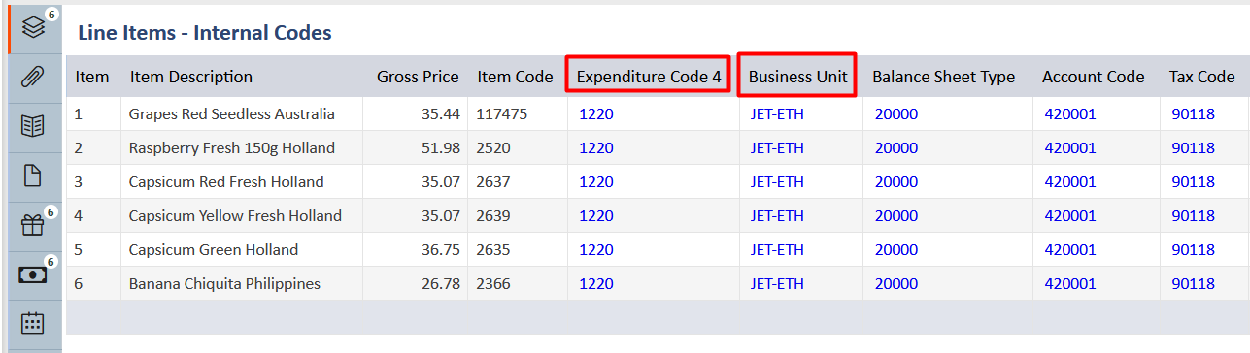
Task: Click the Item Code column header
Action: pos(515,77)
